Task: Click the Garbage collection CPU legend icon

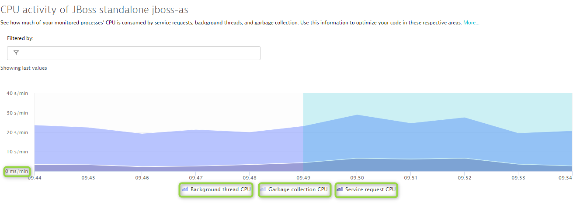Action: pyautogui.click(x=263, y=189)
